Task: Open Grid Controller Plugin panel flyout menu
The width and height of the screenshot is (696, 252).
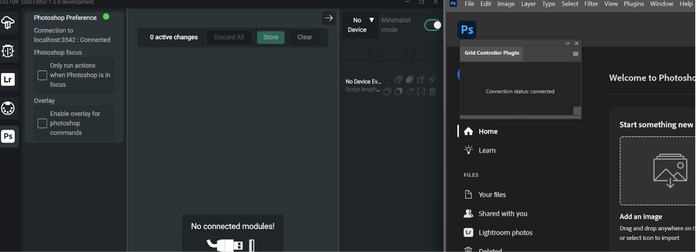Action: point(575,54)
